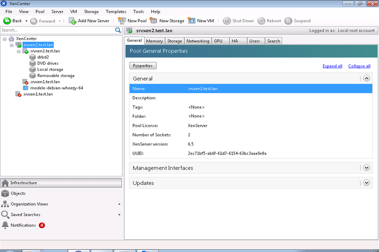Click the Organization Views hierarchy icon
Image resolution: width=379 pixels, height=252 pixels.
tap(5, 204)
